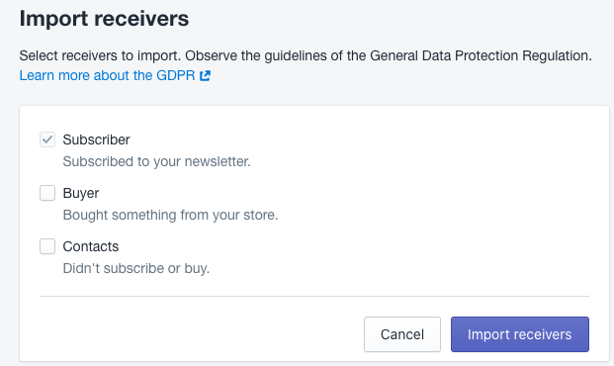This screenshot has width=614, height=366.
Task: Select the Buyer label text
Action: [81, 193]
